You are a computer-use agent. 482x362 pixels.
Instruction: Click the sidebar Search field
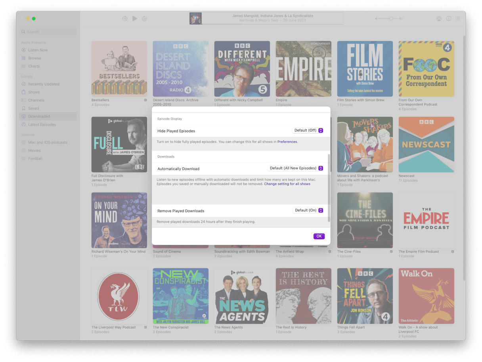tap(49, 32)
